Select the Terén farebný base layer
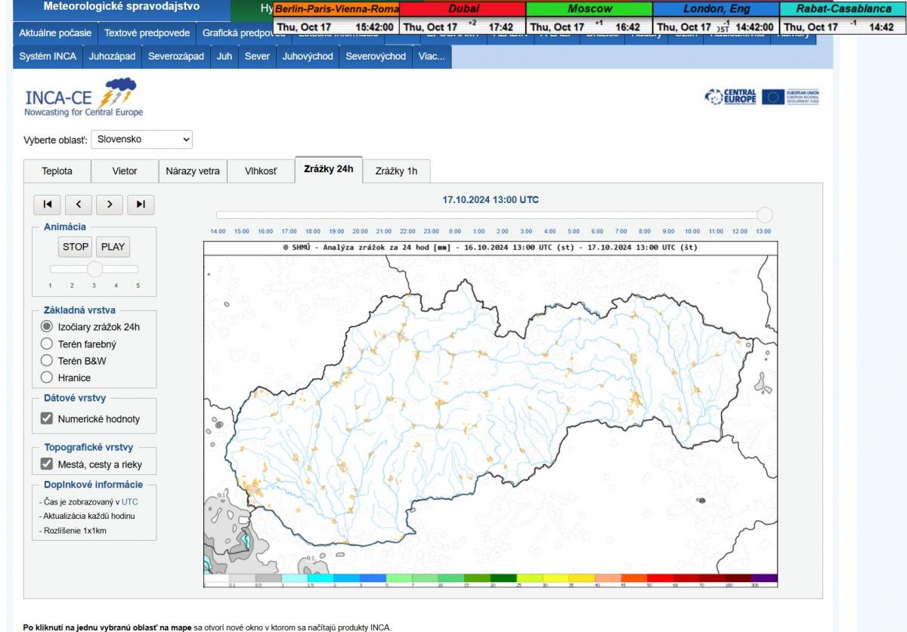Screen dimensions: 907x632 (x=47, y=344)
